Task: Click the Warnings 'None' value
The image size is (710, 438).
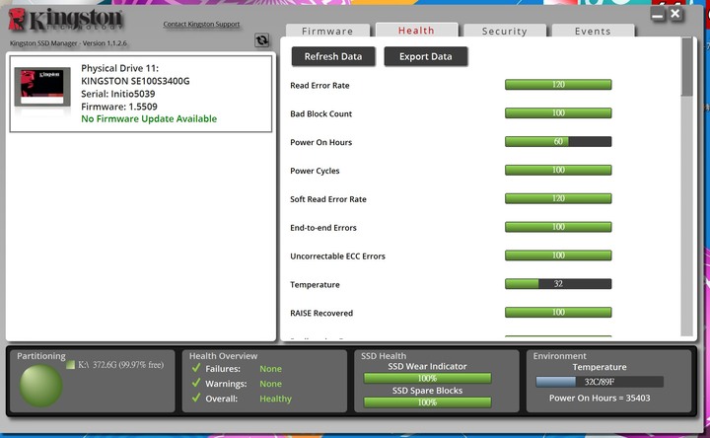Action: click(x=271, y=384)
